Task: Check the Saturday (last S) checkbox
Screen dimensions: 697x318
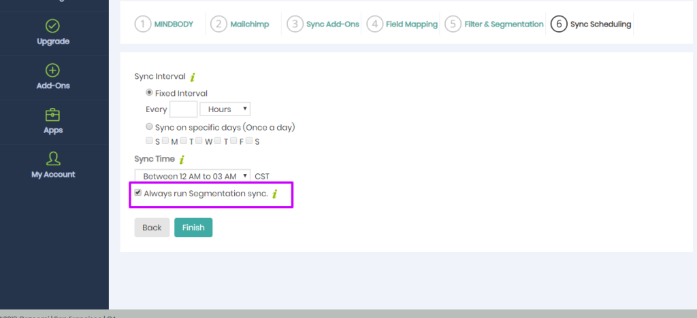Action: tap(249, 141)
